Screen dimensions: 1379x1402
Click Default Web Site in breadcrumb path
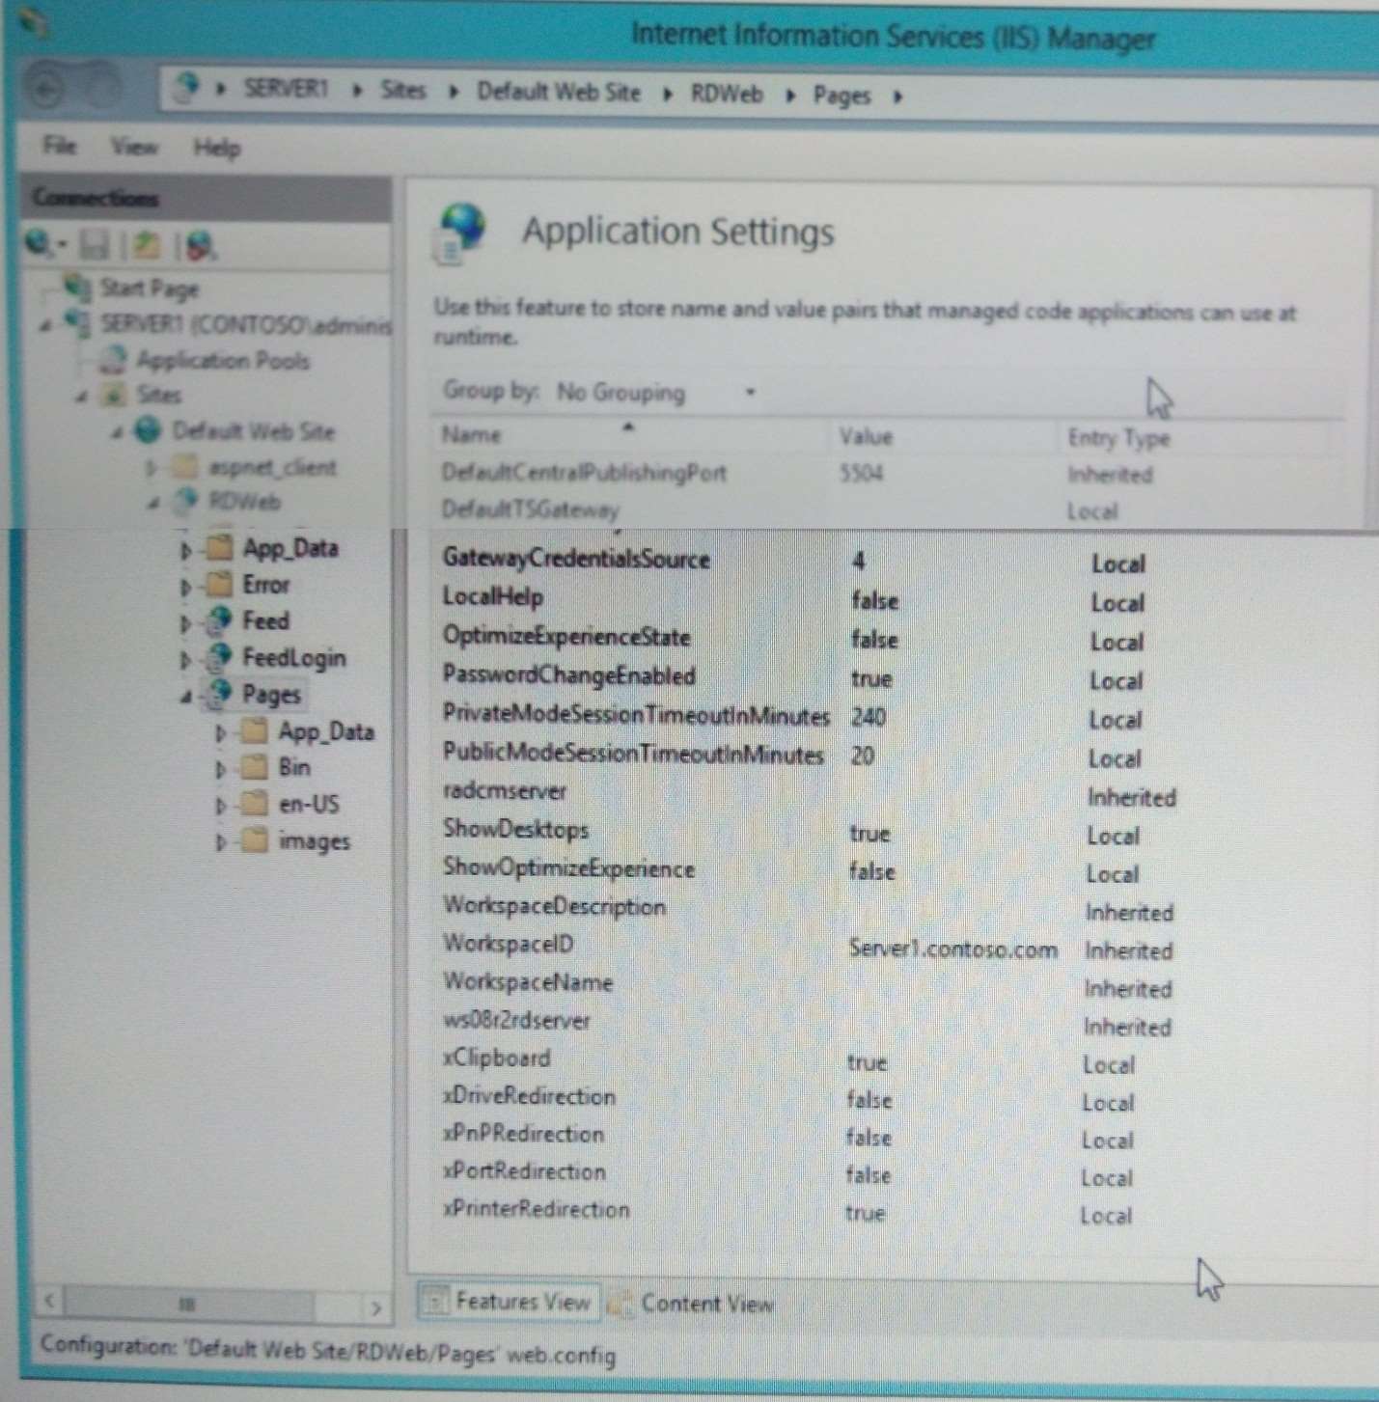pyautogui.click(x=559, y=92)
